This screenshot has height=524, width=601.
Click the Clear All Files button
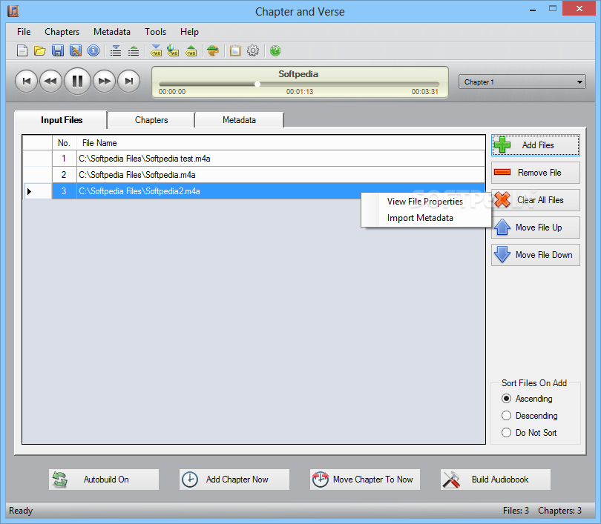(536, 200)
